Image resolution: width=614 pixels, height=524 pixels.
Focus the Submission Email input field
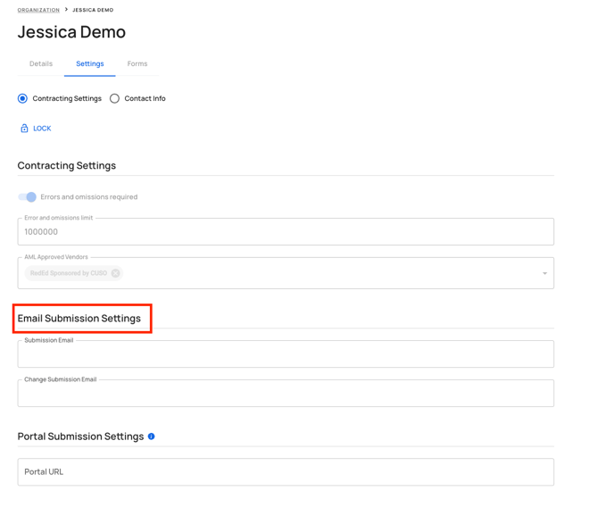coord(286,353)
